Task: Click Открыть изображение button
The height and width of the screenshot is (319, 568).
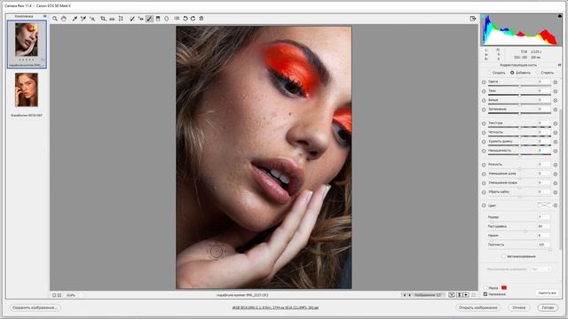Action: coord(477,307)
